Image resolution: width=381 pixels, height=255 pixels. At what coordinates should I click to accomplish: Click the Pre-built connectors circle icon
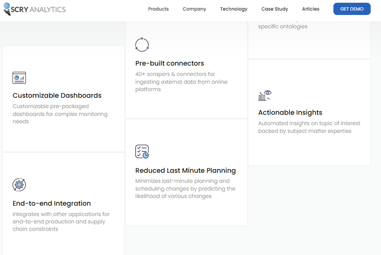click(142, 45)
